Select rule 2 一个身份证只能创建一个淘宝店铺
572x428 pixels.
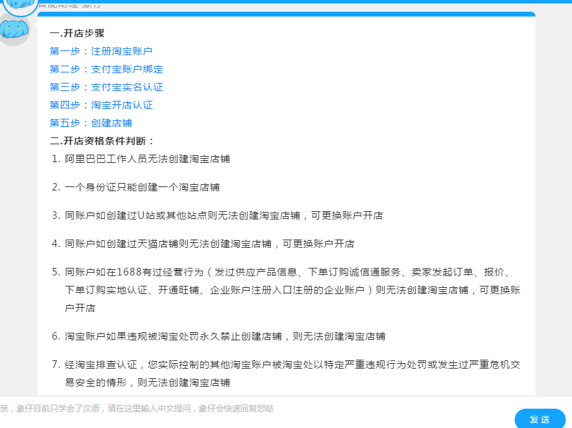[x=135, y=187]
